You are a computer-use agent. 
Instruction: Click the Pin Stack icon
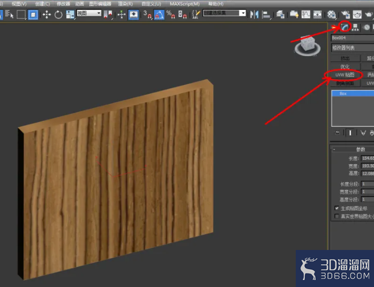click(x=337, y=133)
